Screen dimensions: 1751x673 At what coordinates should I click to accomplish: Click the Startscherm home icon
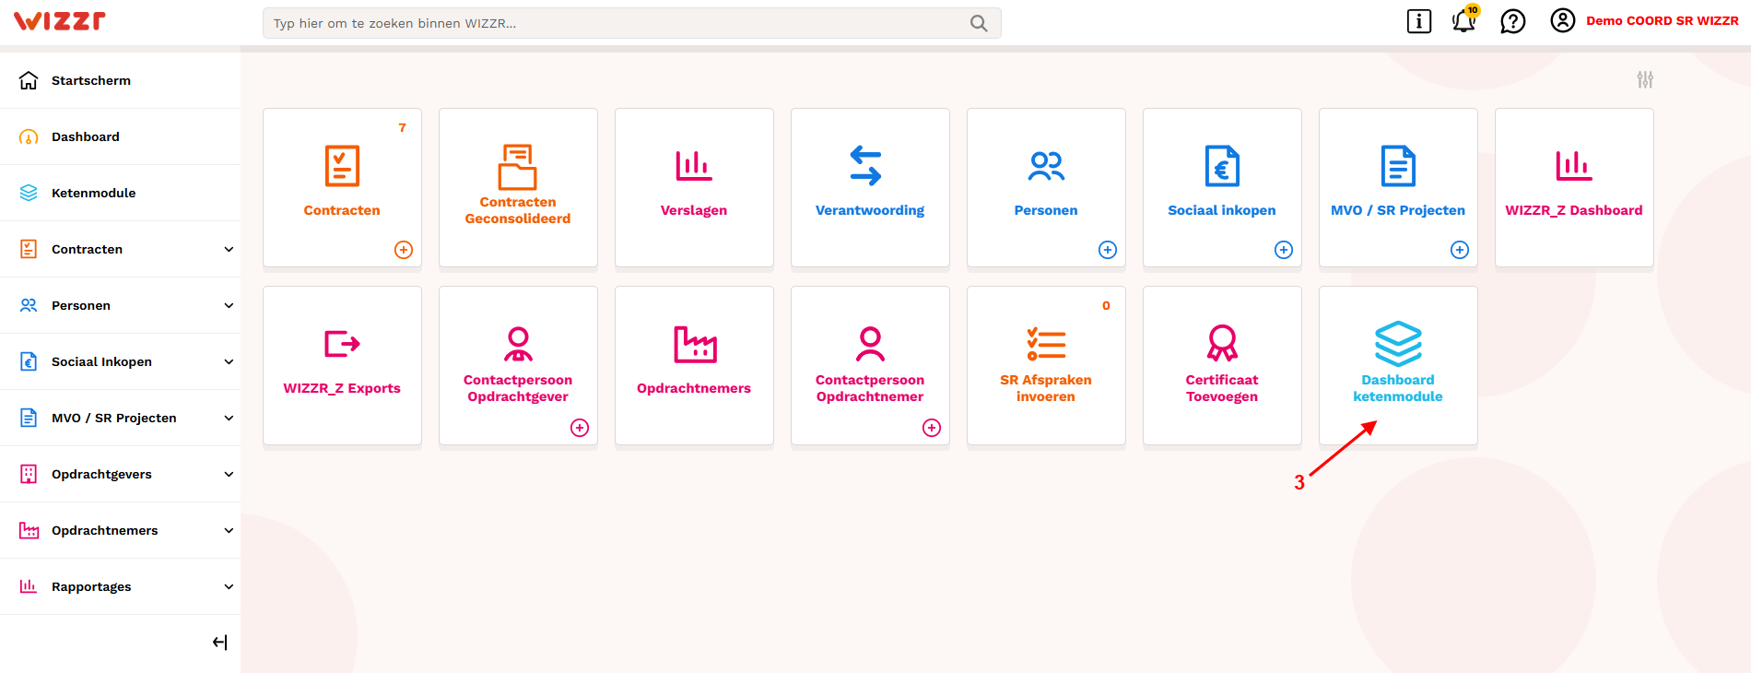pyautogui.click(x=29, y=80)
